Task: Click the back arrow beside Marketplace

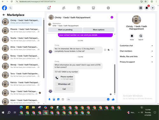Action: 4,15
